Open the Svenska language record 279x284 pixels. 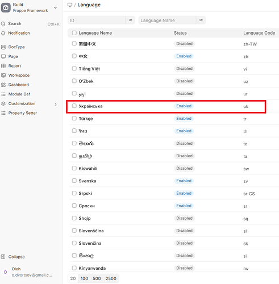(x=88, y=181)
